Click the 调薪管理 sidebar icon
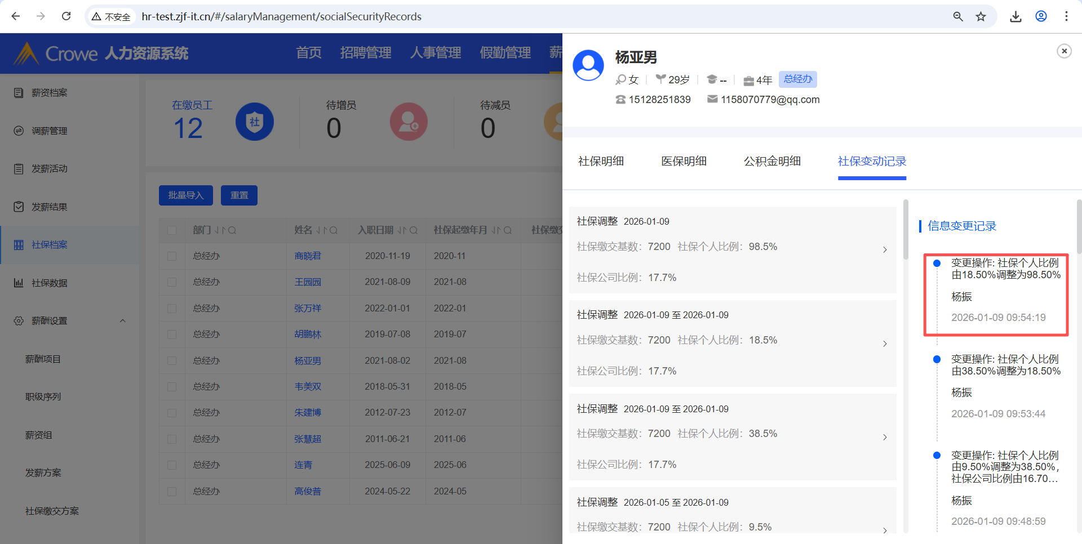 [19, 131]
